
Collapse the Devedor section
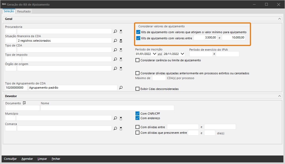point(279,96)
